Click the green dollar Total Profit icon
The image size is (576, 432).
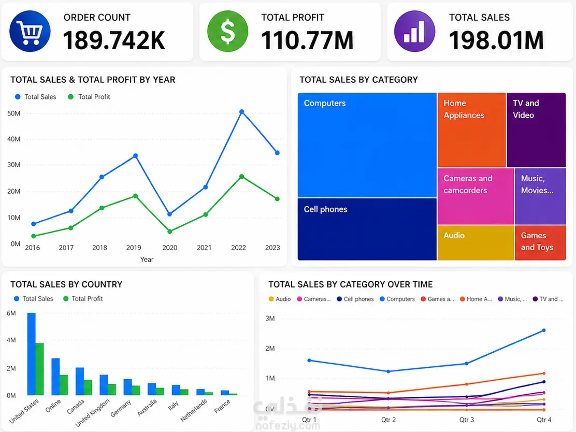[227, 31]
